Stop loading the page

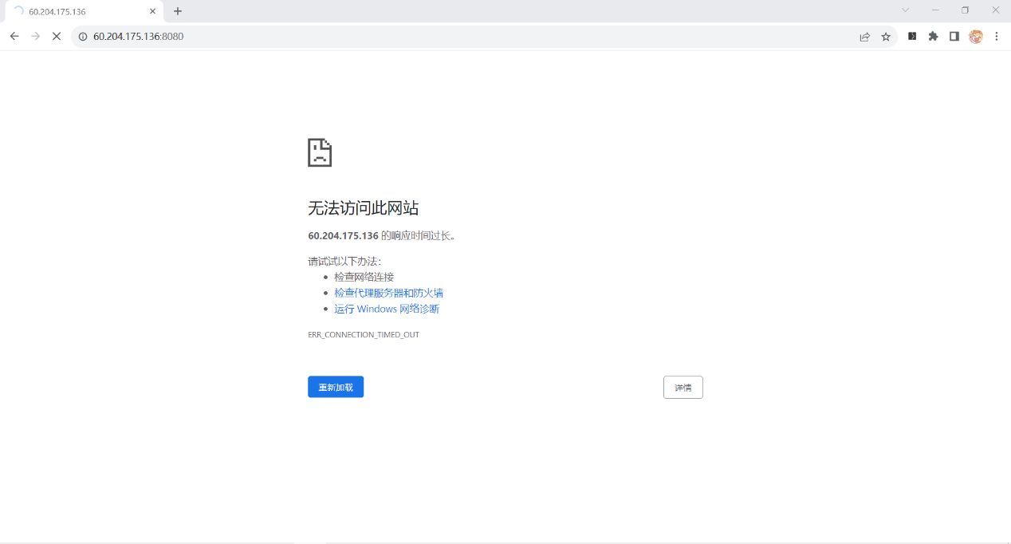pyautogui.click(x=57, y=36)
